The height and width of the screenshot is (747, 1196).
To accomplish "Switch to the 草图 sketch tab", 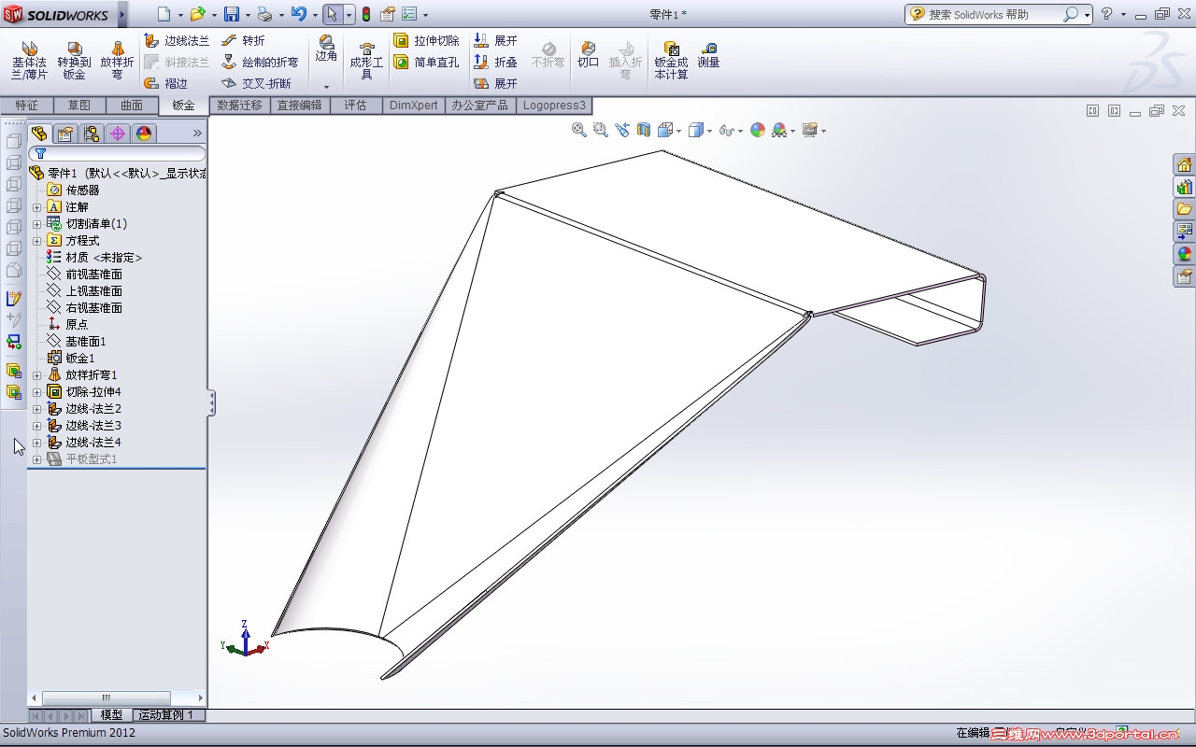I will click(x=79, y=106).
